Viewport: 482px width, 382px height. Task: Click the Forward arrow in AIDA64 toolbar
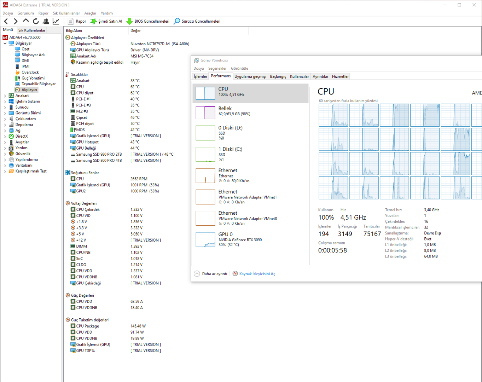coord(16,21)
